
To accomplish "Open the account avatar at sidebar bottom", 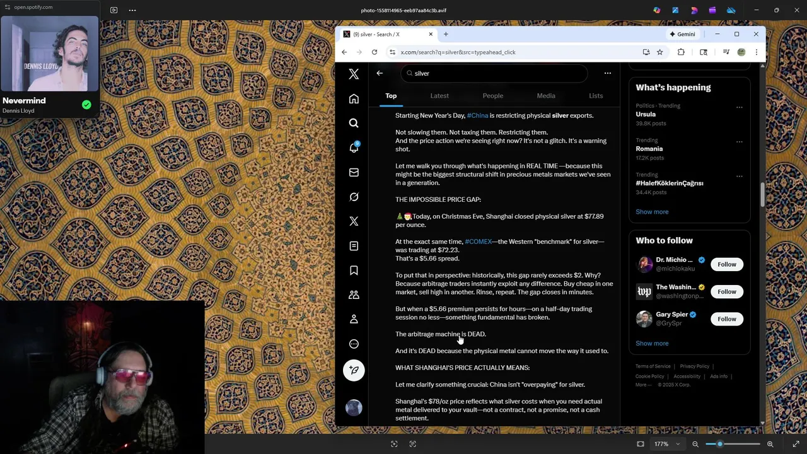I will pyautogui.click(x=354, y=408).
